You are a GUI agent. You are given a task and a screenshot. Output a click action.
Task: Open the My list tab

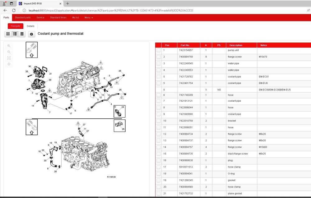click(x=76, y=18)
